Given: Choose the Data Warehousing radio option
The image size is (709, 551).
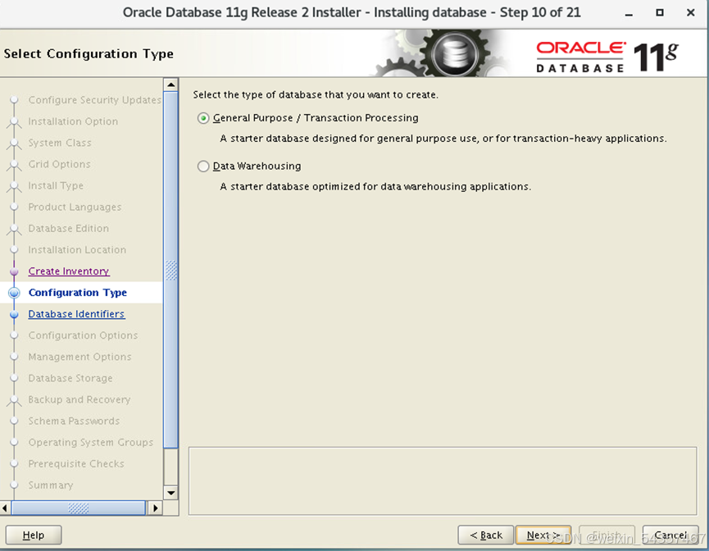Looking at the screenshot, I should [204, 166].
